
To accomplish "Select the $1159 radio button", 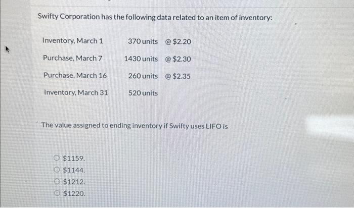I will 58,160.
